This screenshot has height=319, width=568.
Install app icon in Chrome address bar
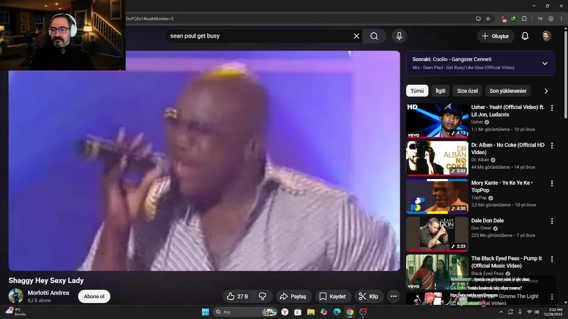click(478, 19)
